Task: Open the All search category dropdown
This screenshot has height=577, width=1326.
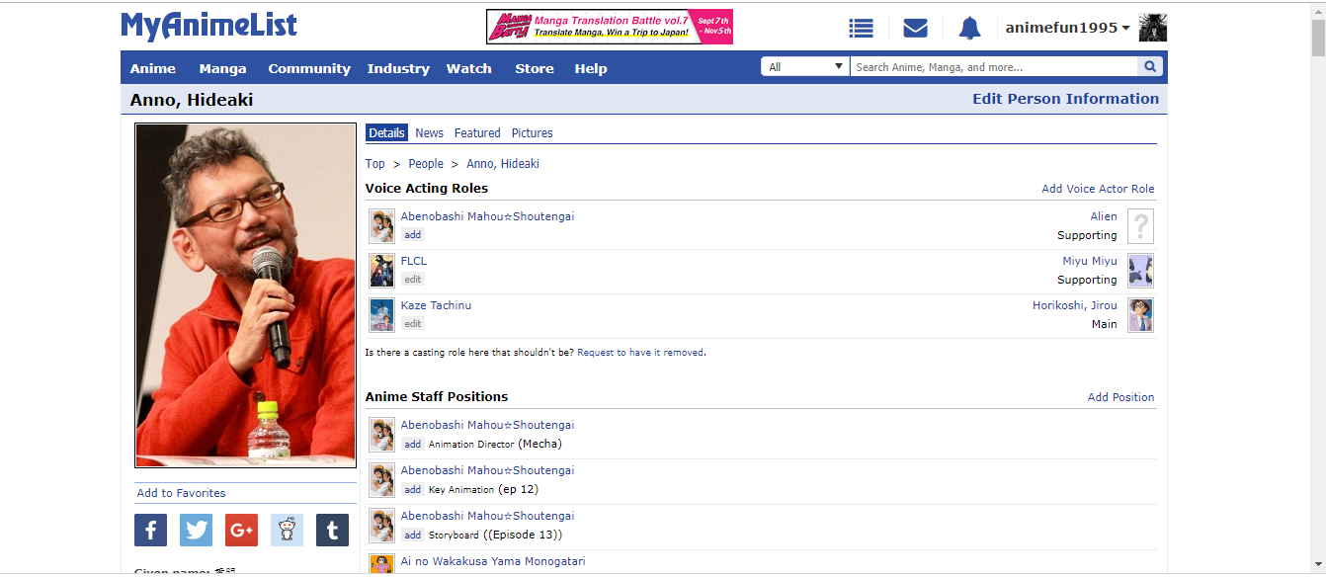Action: (x=805, y=67)
